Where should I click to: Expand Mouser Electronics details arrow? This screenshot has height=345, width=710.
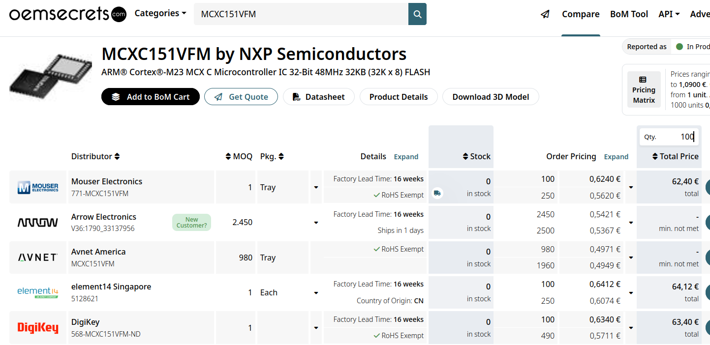coord(316,187)
